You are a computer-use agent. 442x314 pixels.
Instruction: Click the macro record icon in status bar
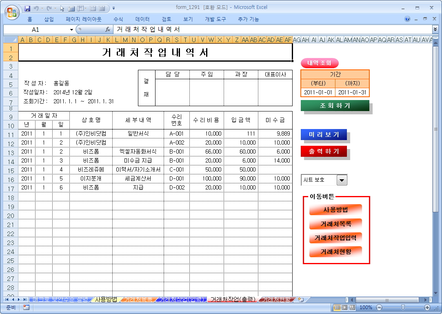tap(26, 307)
